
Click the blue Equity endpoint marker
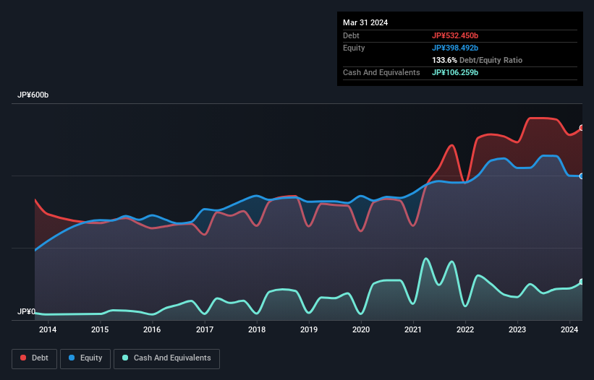click(x=581, y=176)
